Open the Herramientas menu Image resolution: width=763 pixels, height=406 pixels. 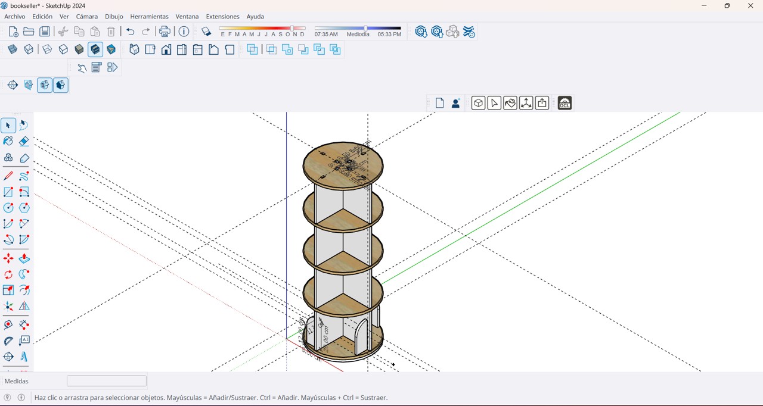click(x=149, y=17)
